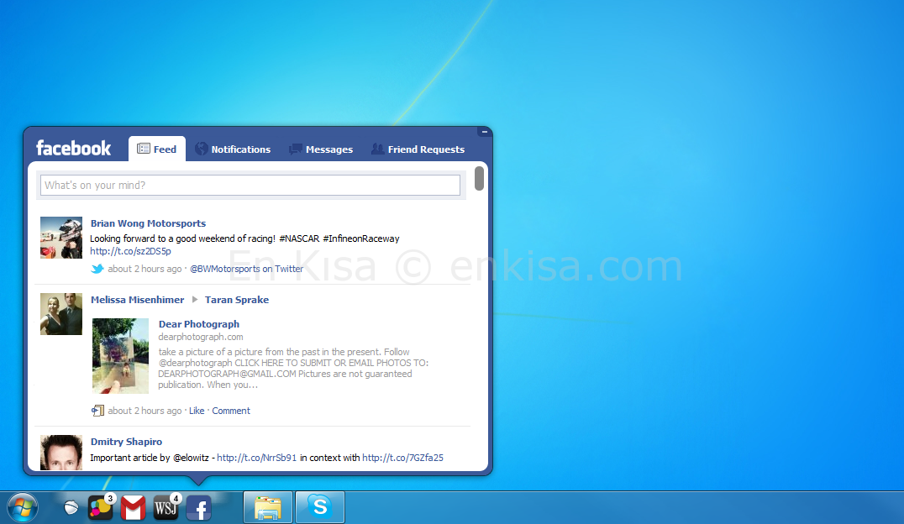The height and width of the screenshot is (524, 904).
Task: Click the feed scrollbar thumb
Action: point(479,178)
